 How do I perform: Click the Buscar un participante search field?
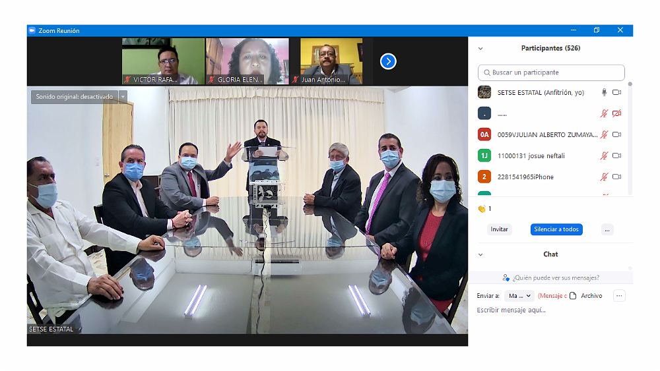(551, 72)
